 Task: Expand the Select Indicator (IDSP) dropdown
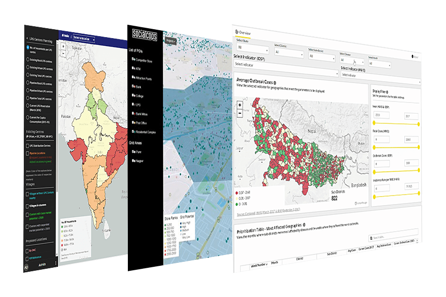click(285, 64)
